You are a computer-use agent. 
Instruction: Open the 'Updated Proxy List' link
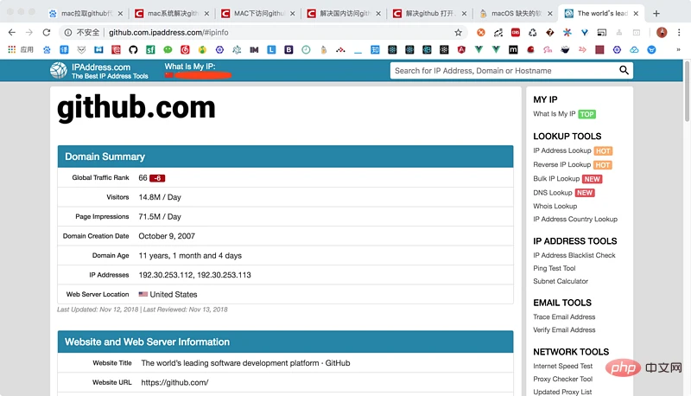point(562,392)
